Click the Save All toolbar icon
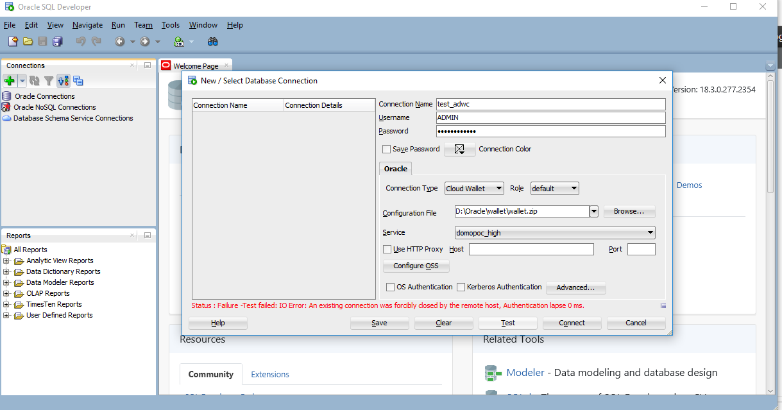The width and height of the screenshot is (782, 410). pos(58,42)
